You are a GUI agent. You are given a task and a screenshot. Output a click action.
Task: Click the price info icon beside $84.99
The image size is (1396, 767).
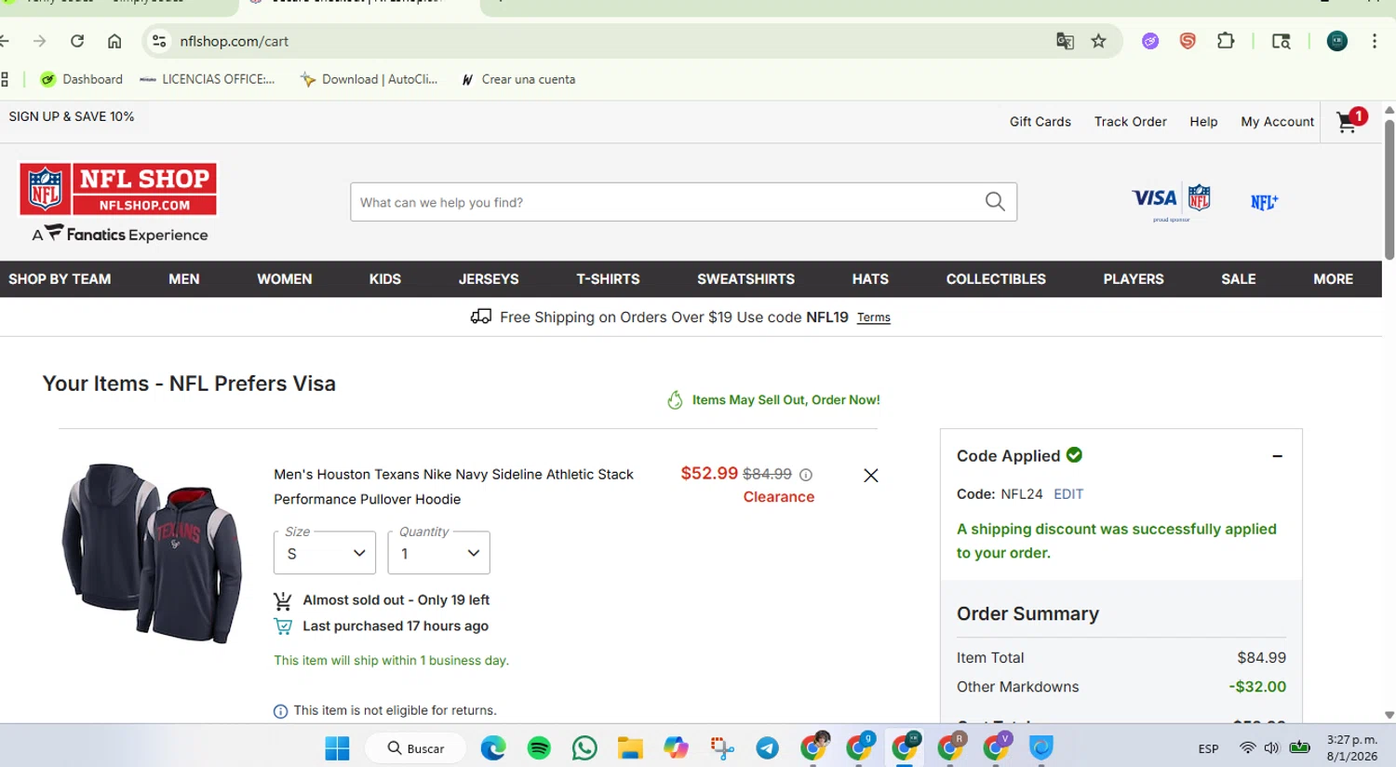[806, 475]
